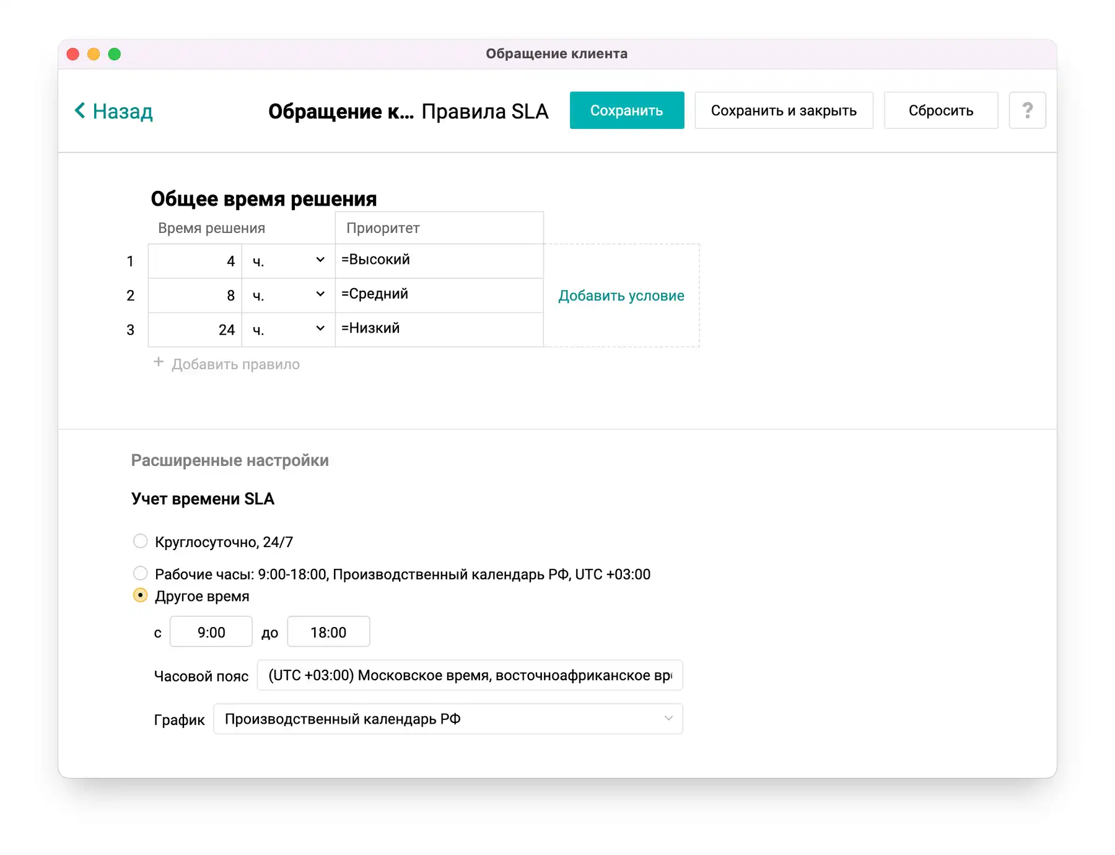
Task: Click the =Средний priority cell
Action: pyautogui.click(x=439, y=296)
